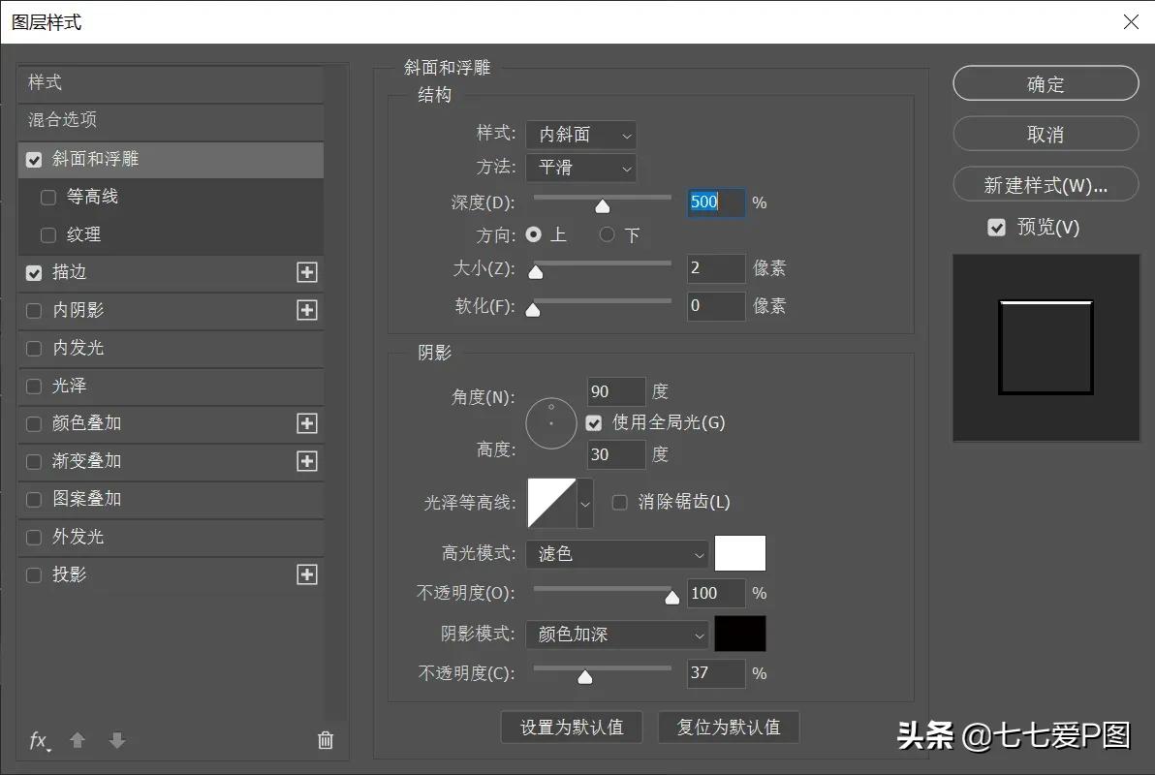Move effect down with arrow icon

(x=117, y=739)
